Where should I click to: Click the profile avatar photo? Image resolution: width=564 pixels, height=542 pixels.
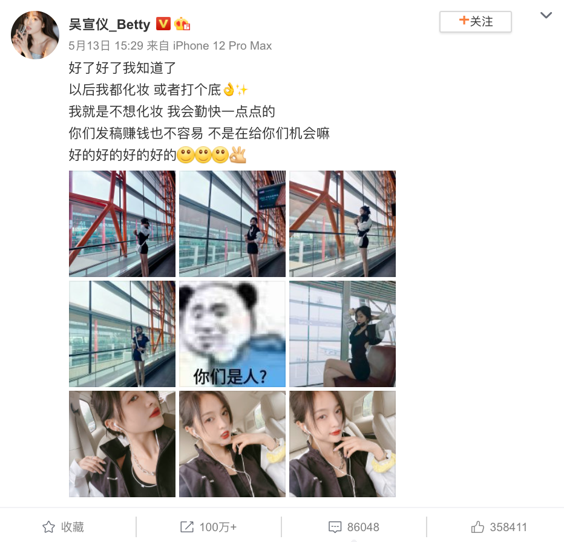(x=35, y=35)
